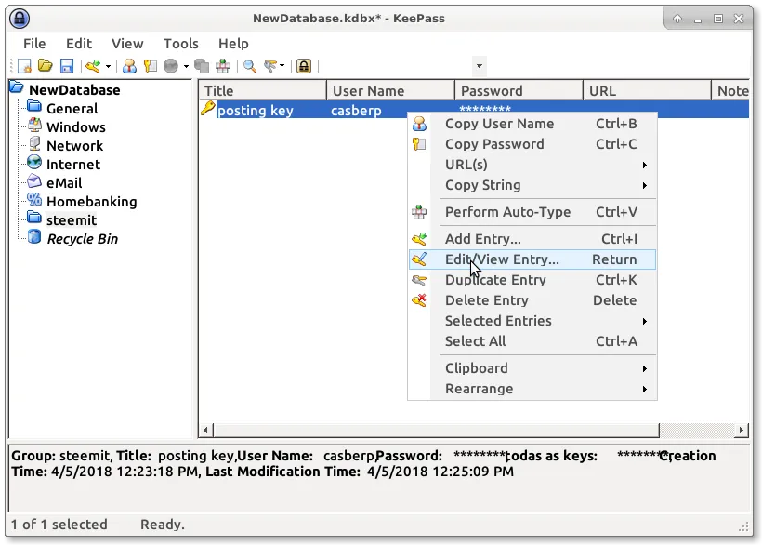This screenshot has width=762, height=545.
Task: Click the Find magnifier toolbar icon
Action: pyautogui.click(x=250, y=66)
